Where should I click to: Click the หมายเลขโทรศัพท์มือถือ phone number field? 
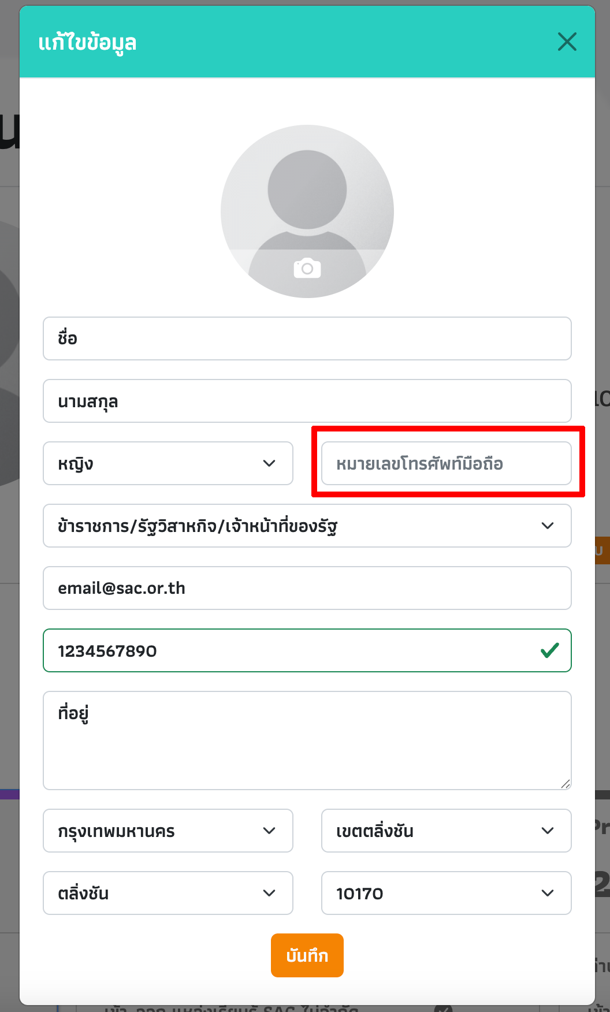(x=447, y=463)
